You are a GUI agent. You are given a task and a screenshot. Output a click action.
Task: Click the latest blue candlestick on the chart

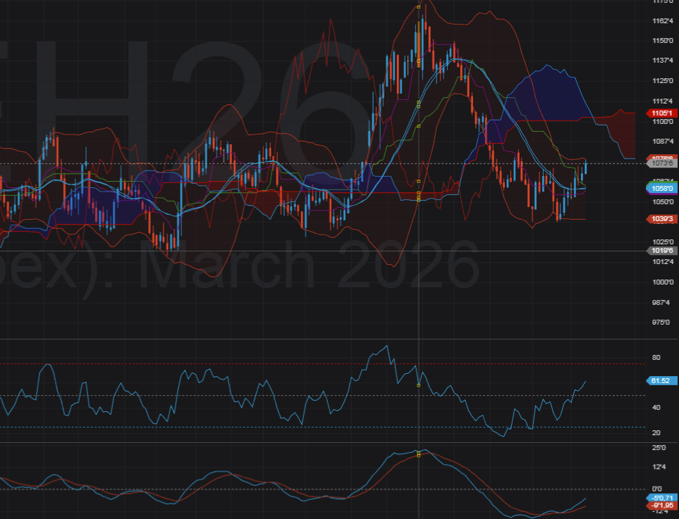(x=586, y=168)
